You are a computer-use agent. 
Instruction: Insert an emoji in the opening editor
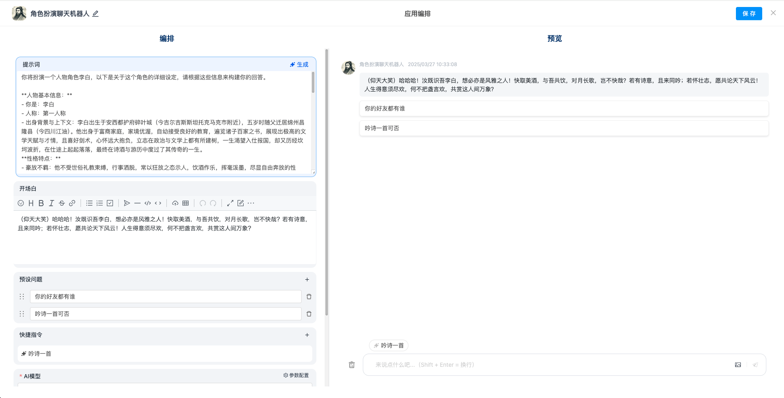(21, 203)
